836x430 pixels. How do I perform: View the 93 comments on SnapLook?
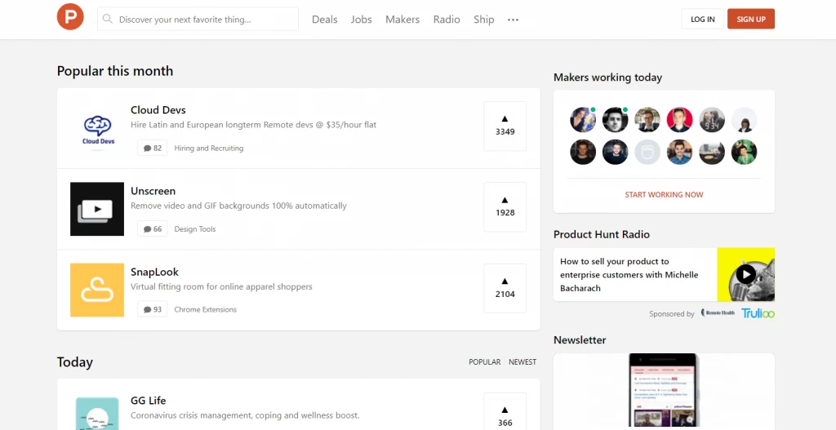pos(153,309)
